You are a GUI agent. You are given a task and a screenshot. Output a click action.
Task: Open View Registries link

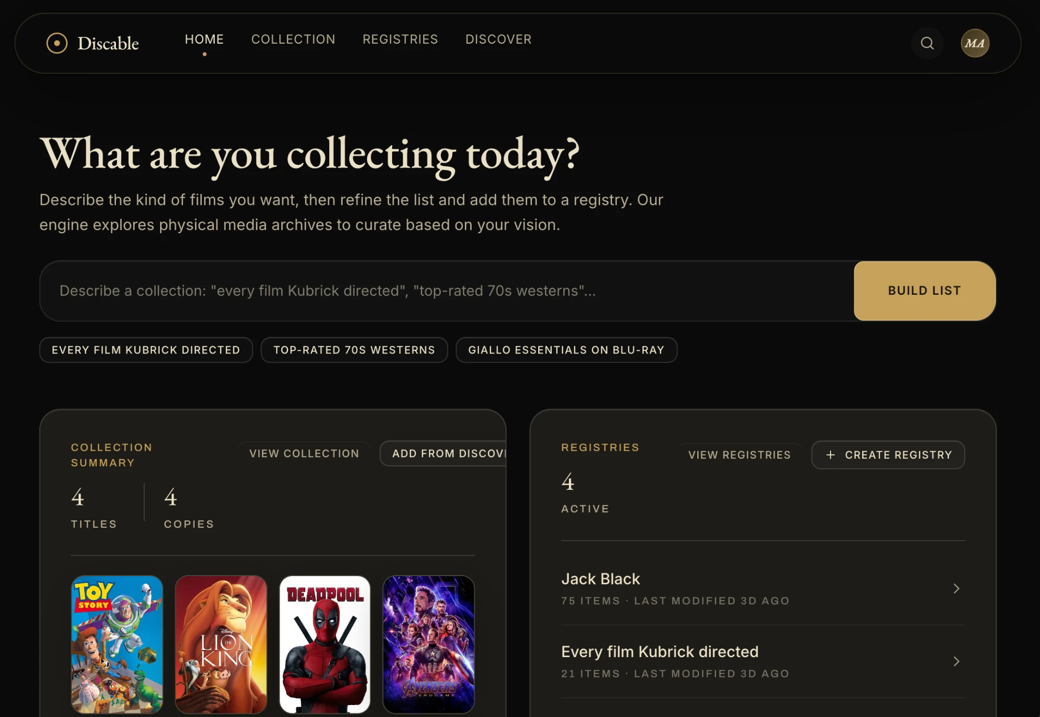tap(739, 455)
